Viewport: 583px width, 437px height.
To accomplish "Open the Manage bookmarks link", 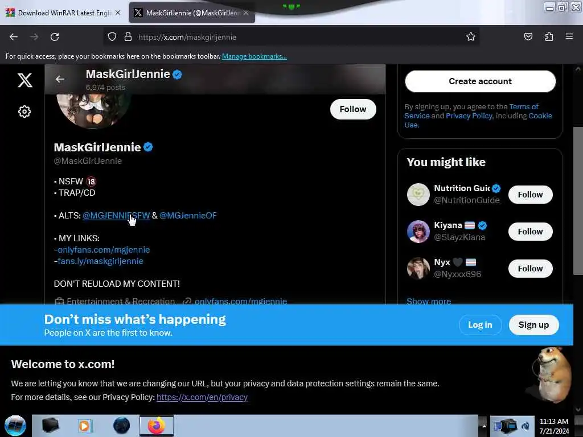I will 254,56.
